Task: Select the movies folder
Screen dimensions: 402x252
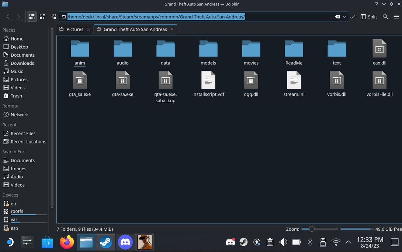Action: pos(251,53)
